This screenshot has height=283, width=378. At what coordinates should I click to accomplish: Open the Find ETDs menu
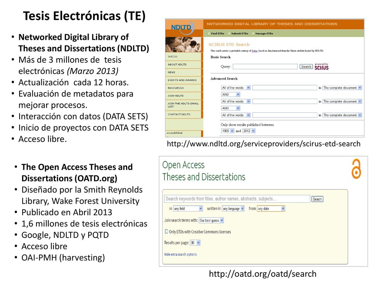tap(217, 34)
